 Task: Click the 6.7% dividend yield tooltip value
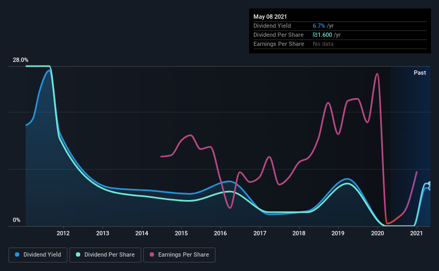[319, 26]
